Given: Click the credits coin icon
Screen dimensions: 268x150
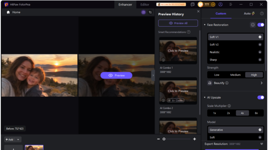Looking at the screenshot, I should [200, 4].
